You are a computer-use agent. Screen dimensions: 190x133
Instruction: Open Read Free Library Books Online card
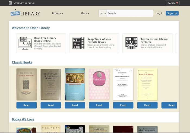coord(41,43)
